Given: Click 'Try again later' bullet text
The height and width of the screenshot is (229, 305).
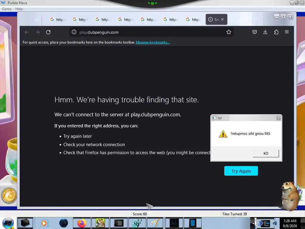Looking at the screenshot, I should tap(77, 136).
